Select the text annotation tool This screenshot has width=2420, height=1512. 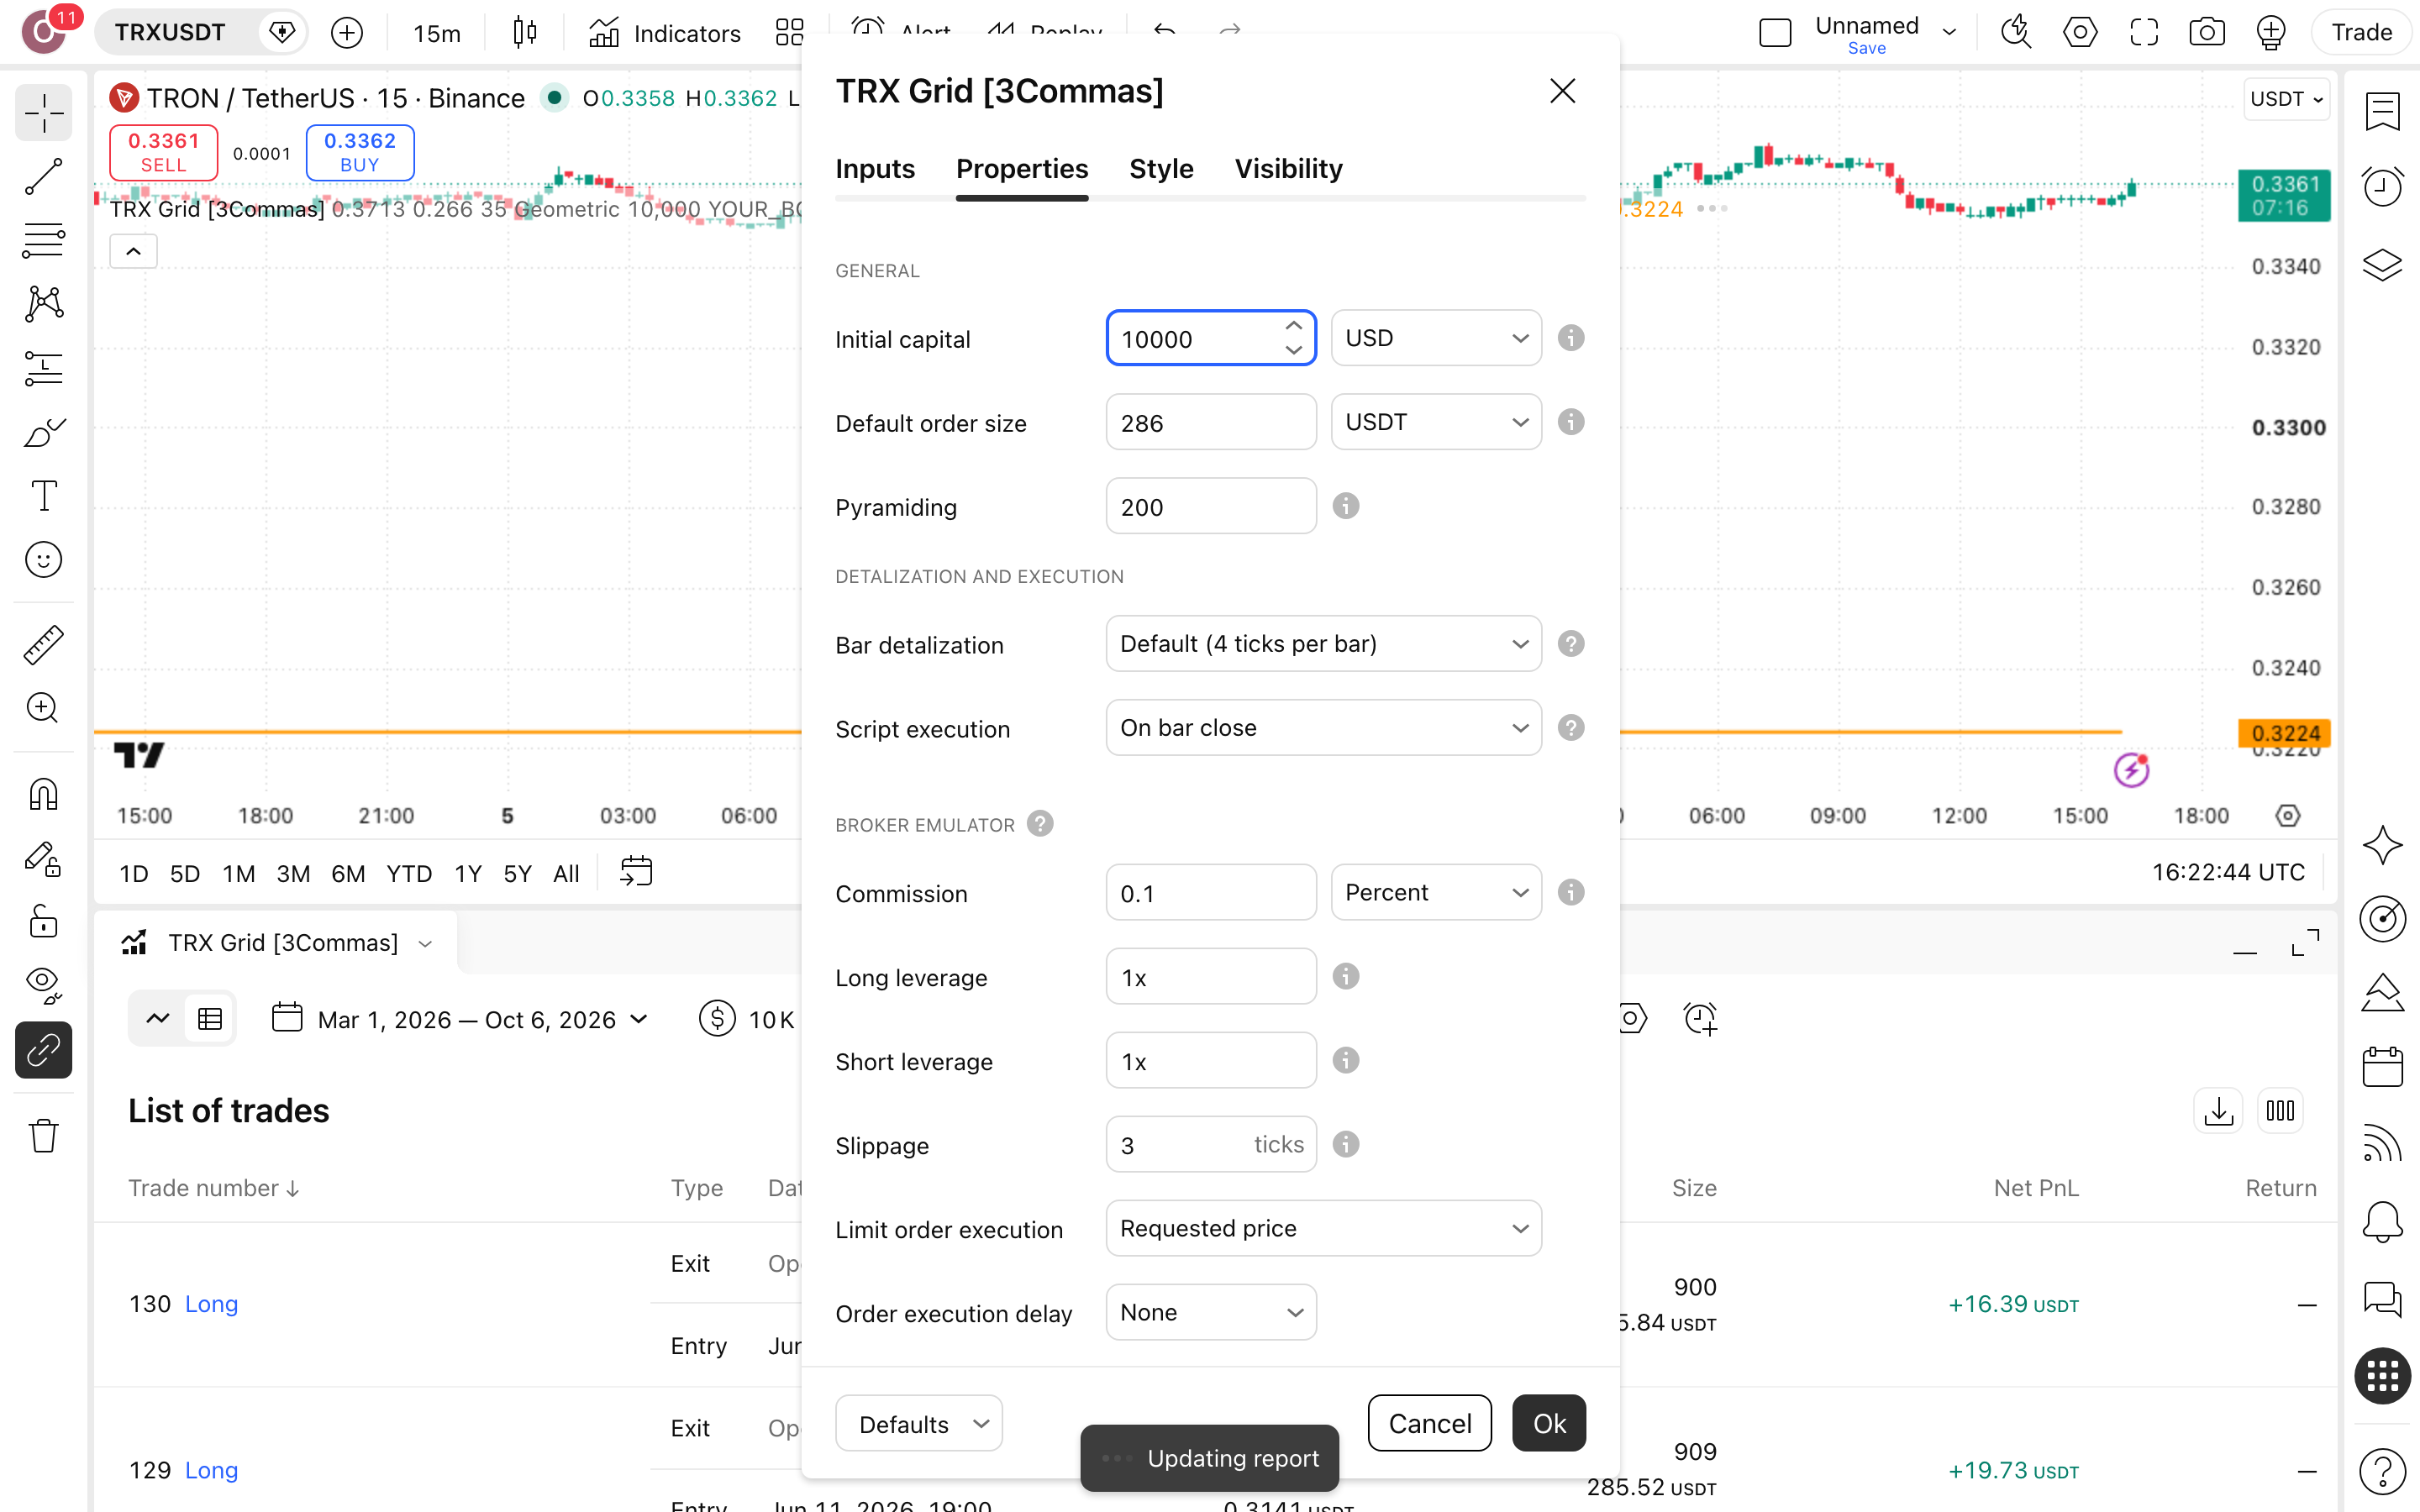click(43, 495)
